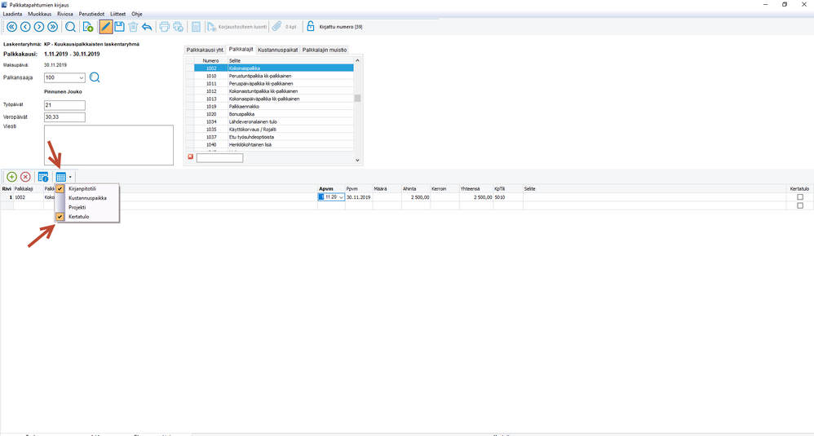Click the column selection grid icon
Image resolution: width=814 pixels, height=436 pixels.
point(60,177)
